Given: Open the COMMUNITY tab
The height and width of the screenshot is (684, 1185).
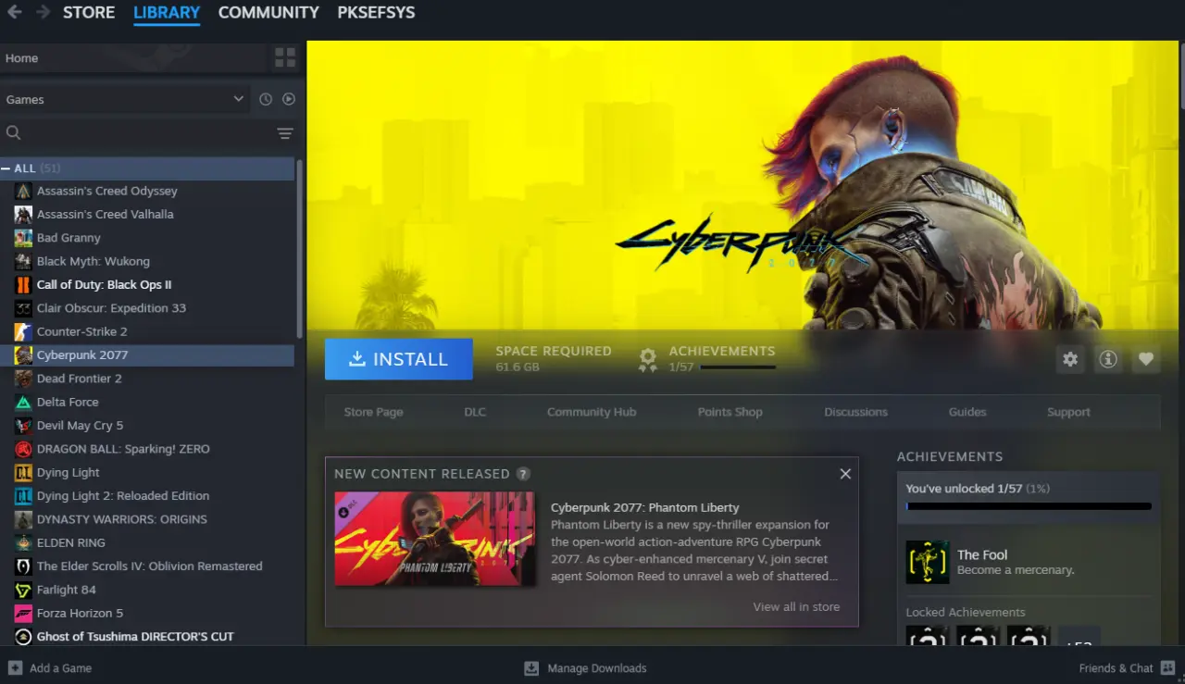Looking at the screenshot, I should (268, 13).
